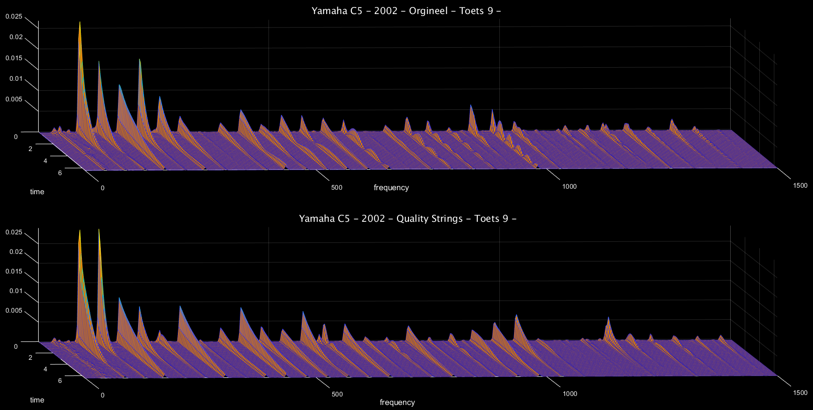Viewport: 813px width, 410px height.
Task: Click amplitude tick 0.01 in the Orgineel plot
Action: [x=15, y=79]
